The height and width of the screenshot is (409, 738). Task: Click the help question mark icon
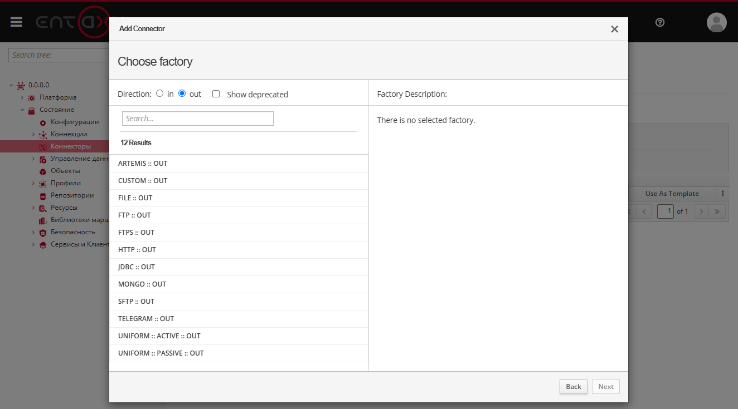click(660, 22)
